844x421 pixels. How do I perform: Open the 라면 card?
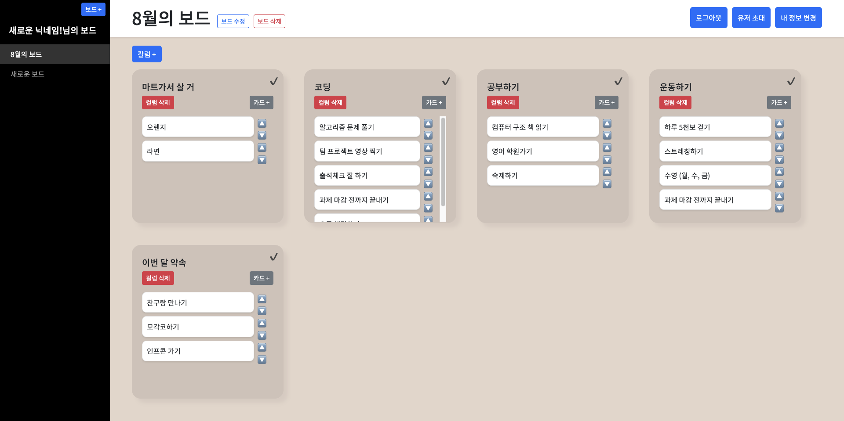(198, 151)
